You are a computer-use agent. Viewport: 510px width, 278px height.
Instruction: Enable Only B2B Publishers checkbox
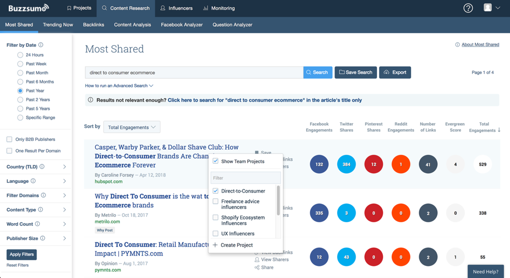pyautogui.click(x=9, y=139)
